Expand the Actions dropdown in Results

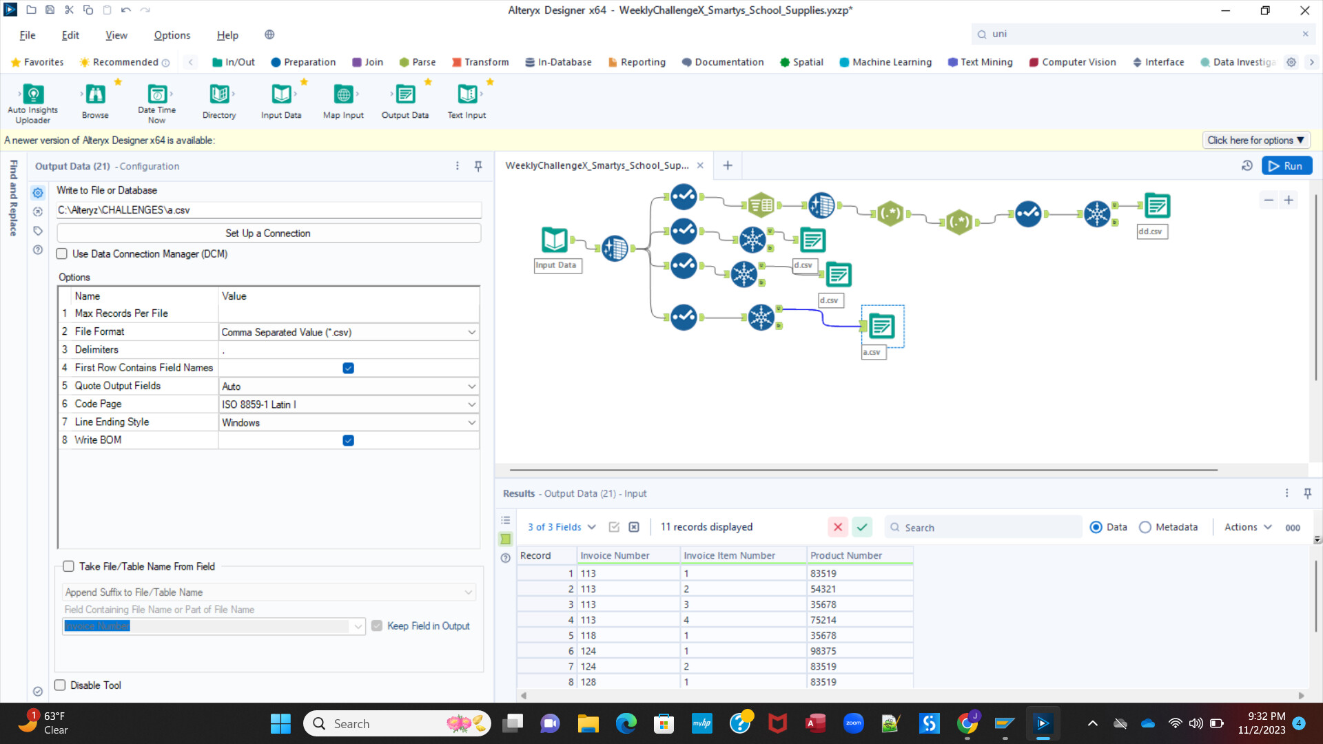[x=1248, y=527]
